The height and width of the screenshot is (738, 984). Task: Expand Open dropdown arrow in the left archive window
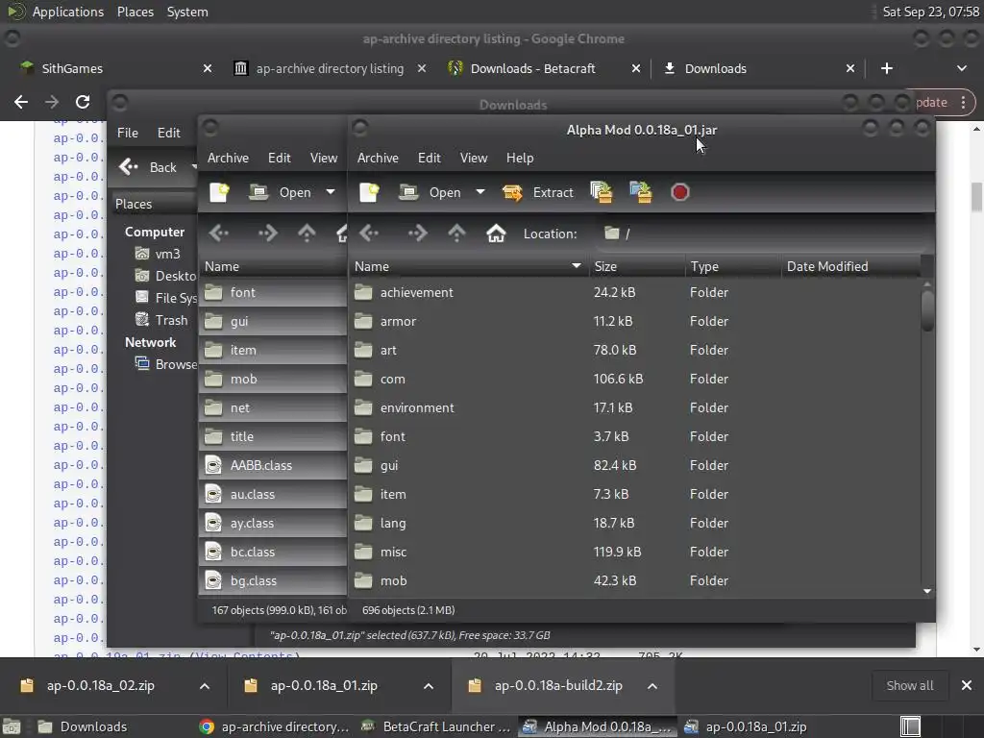331,192
